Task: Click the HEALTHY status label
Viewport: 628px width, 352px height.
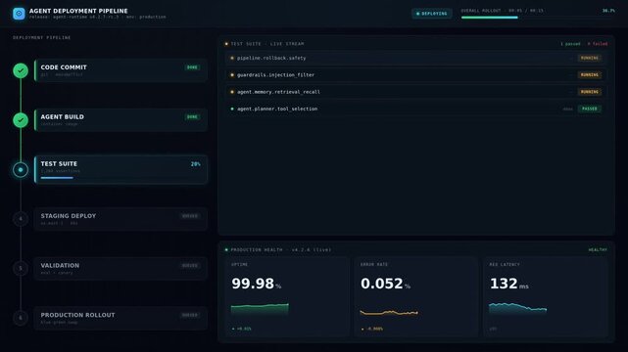Action: 598,249
